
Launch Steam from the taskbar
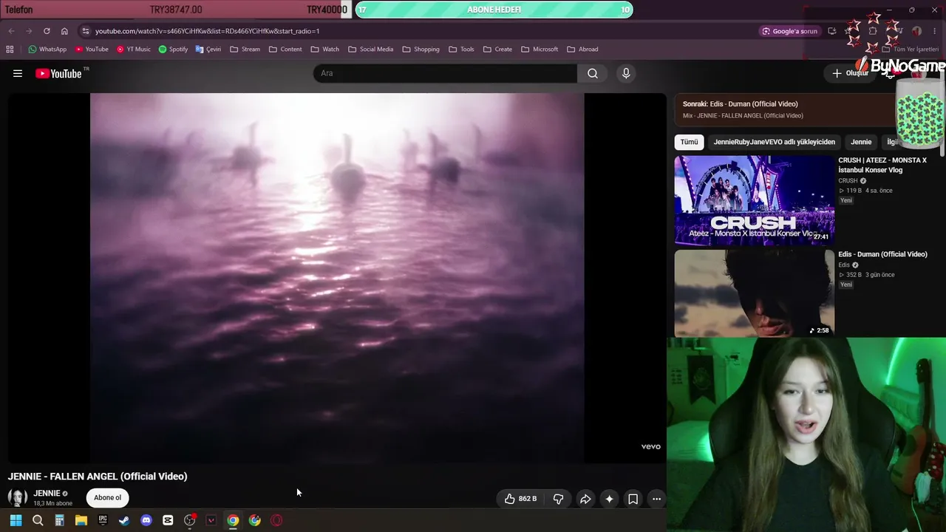coord(124,520)
